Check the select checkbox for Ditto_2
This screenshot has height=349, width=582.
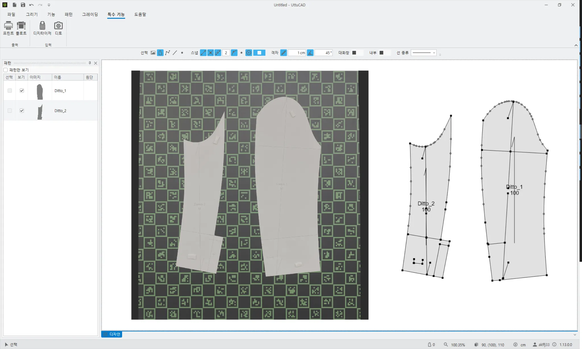tap(10, 111)
